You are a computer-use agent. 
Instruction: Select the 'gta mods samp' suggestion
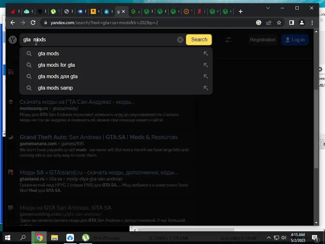[x=116, y=88]
